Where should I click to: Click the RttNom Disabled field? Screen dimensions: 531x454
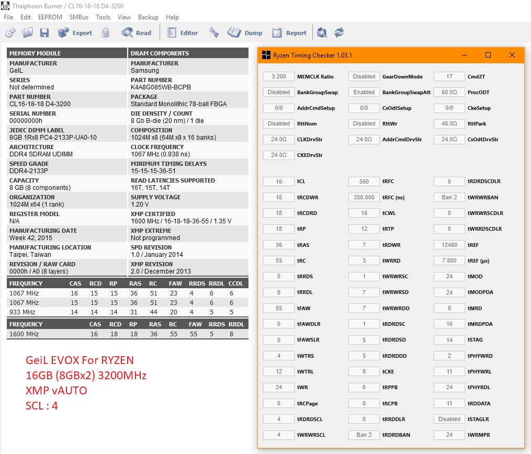coord(279,123)
